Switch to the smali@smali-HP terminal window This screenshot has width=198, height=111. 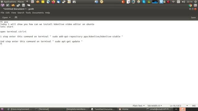[159, 109]
